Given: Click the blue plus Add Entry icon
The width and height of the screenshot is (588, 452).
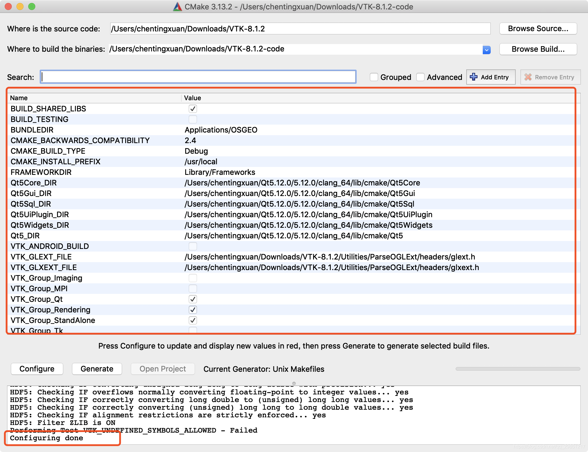Looking at the screenshot, I should (474, 77).
